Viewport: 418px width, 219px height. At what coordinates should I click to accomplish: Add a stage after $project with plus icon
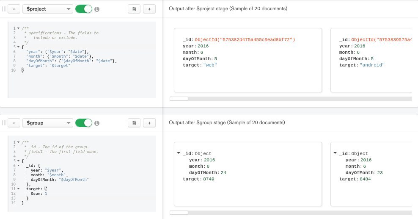(x=149, y=9)
